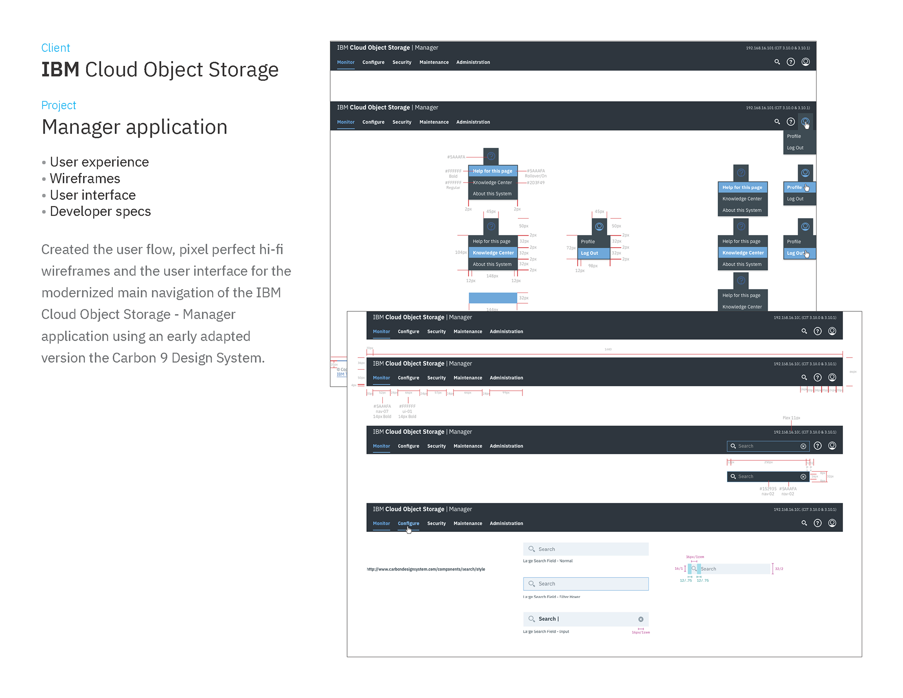The height and width of the screenshot is (698, 903).
Task: Click the 'Manager application' title
Action: [x=135, y=127]
